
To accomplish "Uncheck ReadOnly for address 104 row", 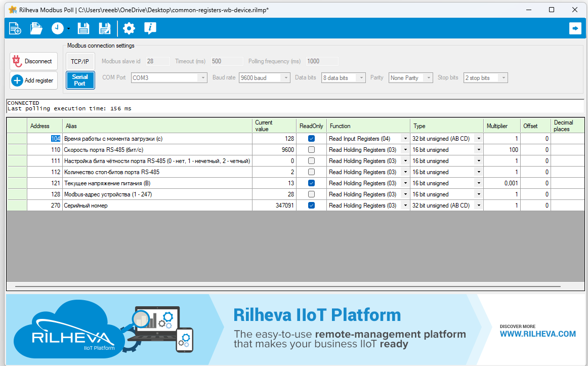I will (311, 139).
